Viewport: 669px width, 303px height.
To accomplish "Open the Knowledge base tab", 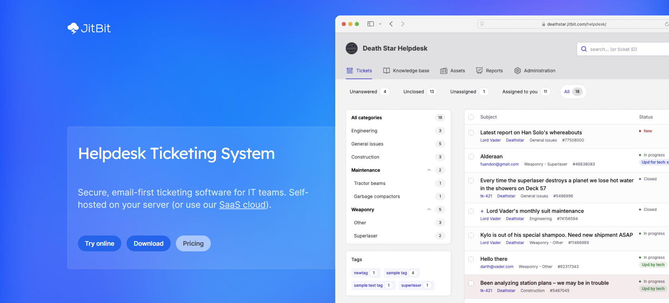I will point(406,71).
